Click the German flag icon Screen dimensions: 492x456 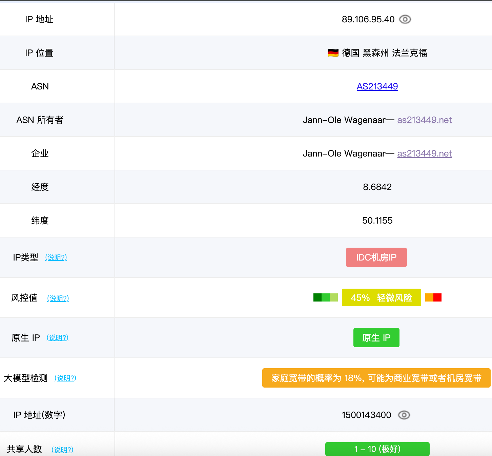pos(333,53)
